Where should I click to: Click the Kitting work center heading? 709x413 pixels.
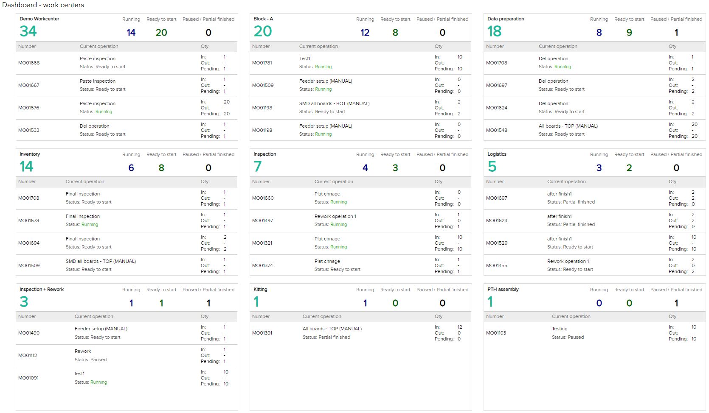[x=260, y=290]
